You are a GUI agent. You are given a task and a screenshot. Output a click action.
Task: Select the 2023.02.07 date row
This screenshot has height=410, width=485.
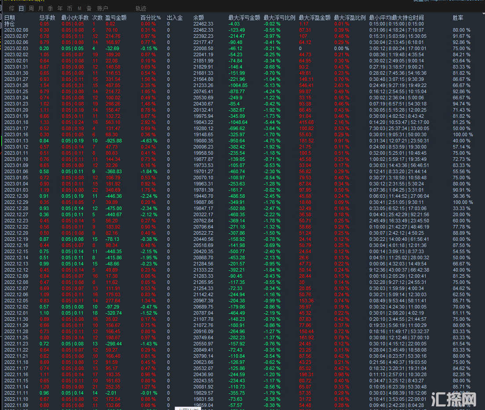pyautogui.click(x=16, y=36)
